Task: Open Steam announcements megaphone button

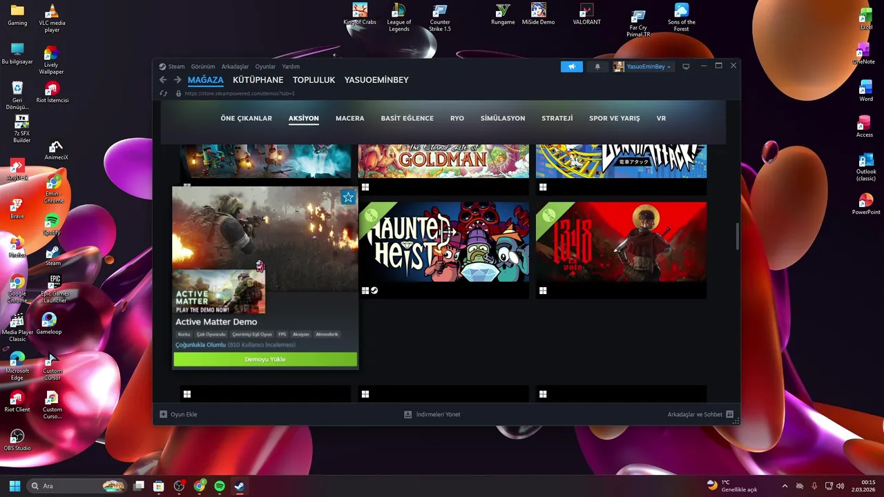Action: [x=572, y=66]
